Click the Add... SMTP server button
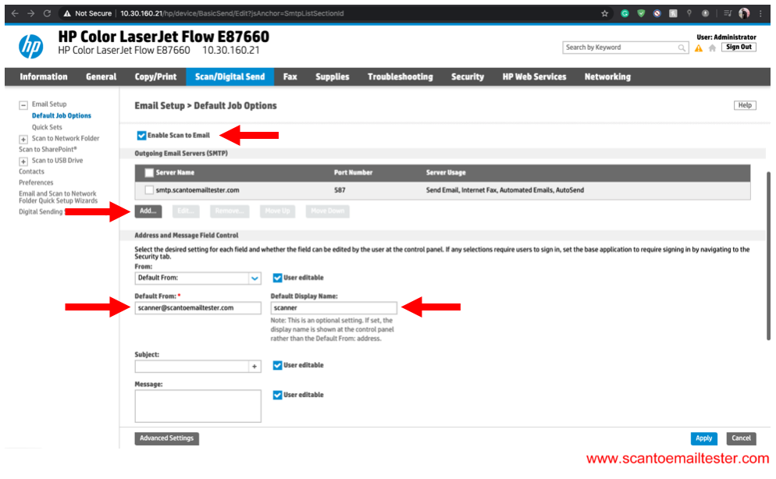776x479 pixels. click(148, 211)
